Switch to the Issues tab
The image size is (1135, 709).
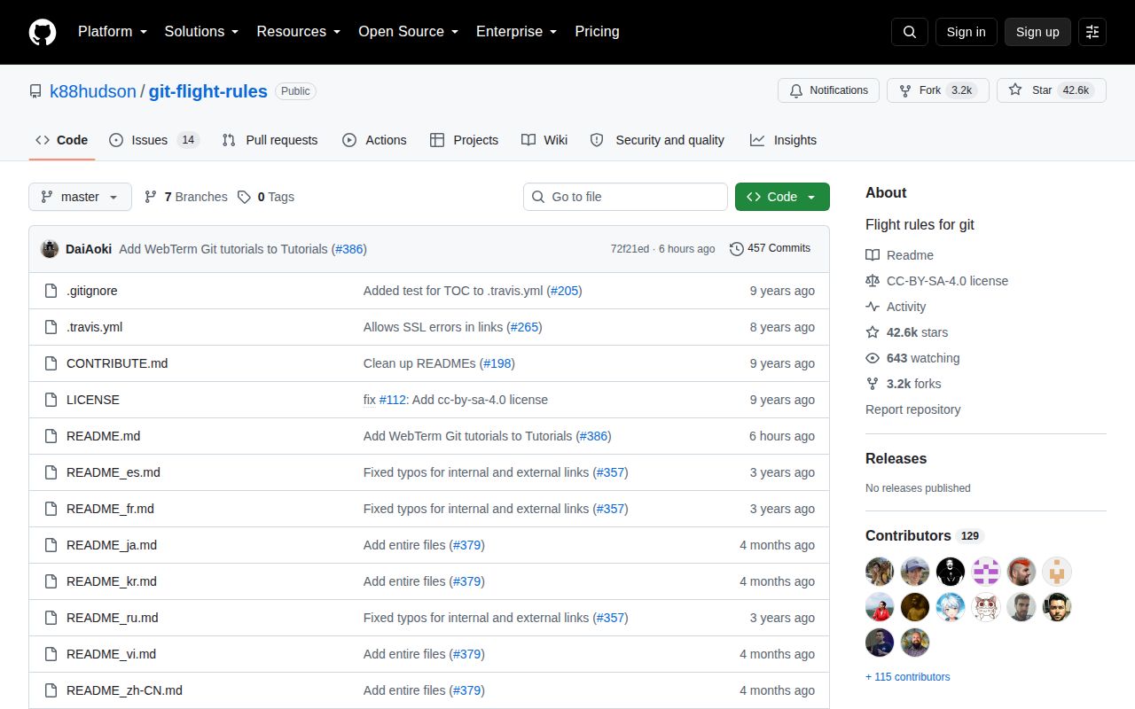coord(154,140)
